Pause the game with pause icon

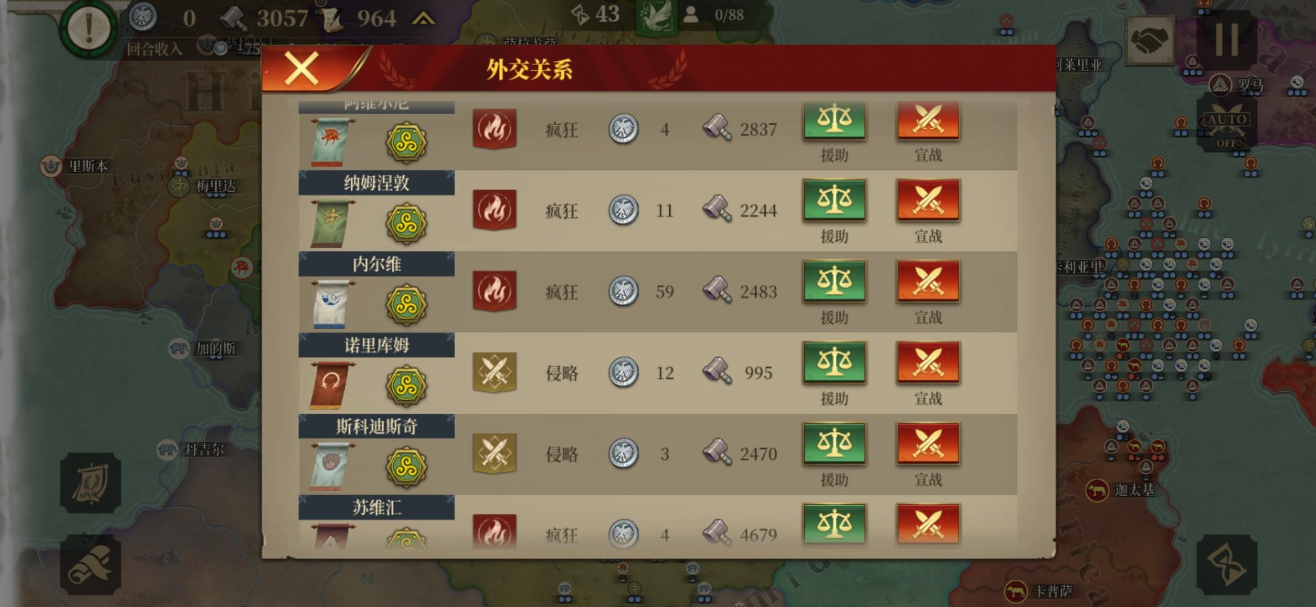(x=1227, y=39)
